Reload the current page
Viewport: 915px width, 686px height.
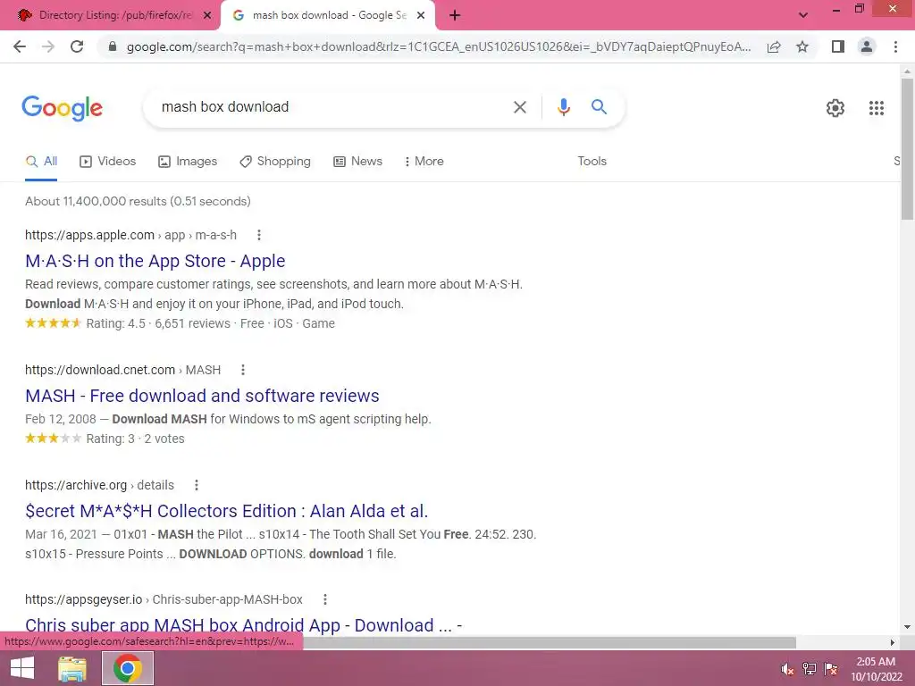(x=77, y=46)
